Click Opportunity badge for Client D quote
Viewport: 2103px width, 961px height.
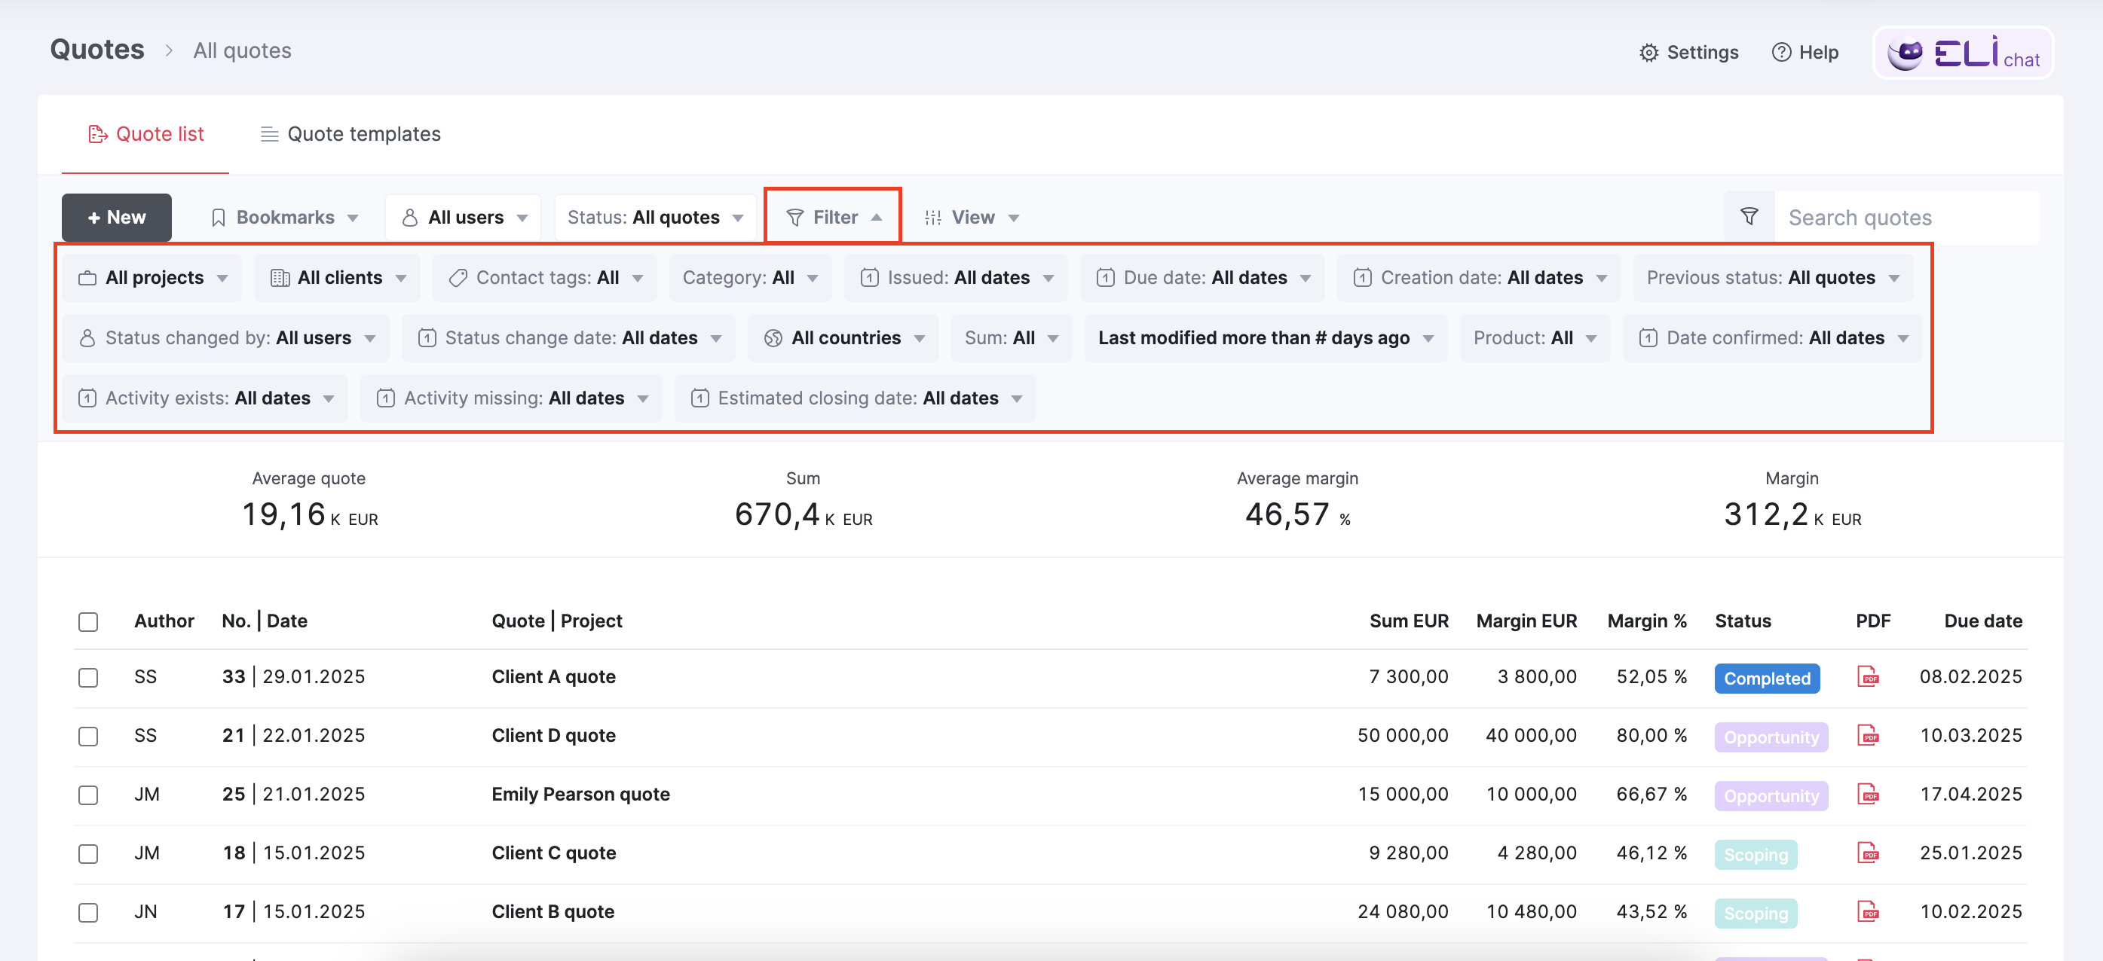click(1771, 737)
